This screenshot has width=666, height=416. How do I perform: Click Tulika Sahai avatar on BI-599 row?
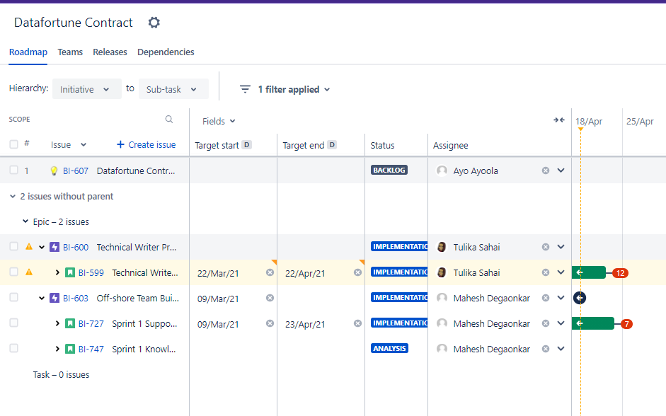pyautogui.click(x=442, y=272)
